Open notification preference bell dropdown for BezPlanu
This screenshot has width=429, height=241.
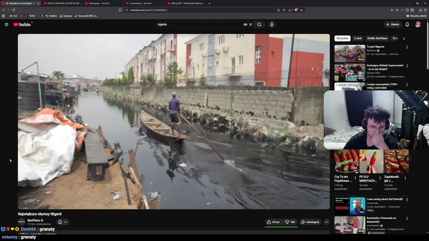(62, 222)
